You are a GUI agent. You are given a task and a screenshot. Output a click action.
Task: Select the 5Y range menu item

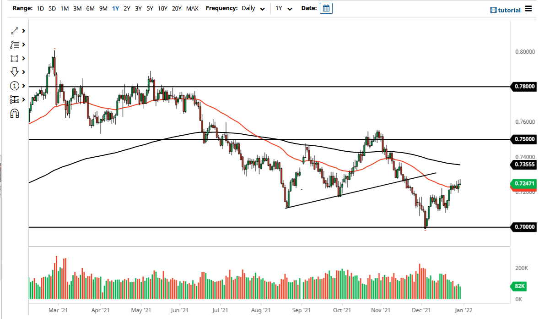coord(149,8)
